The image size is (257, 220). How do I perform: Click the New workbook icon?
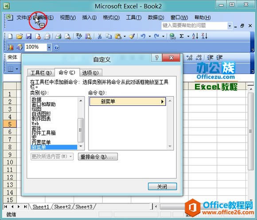coord(10,36)
